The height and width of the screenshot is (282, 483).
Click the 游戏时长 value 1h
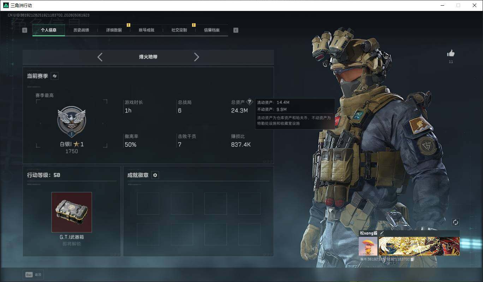[x=128, y=111]
